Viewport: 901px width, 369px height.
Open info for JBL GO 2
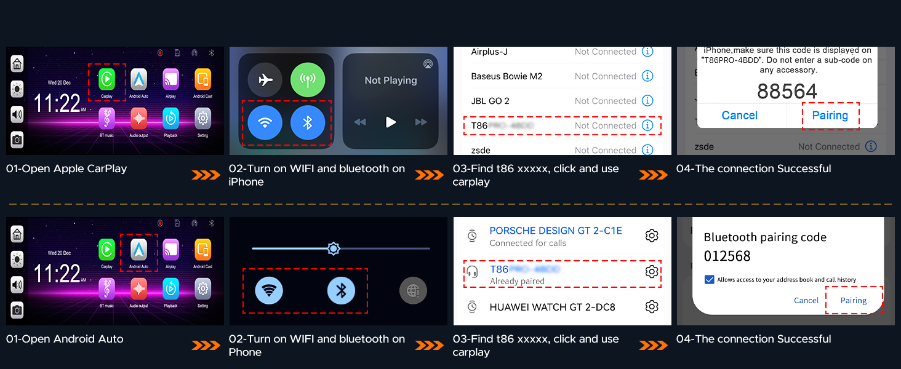tap(647, 101)
